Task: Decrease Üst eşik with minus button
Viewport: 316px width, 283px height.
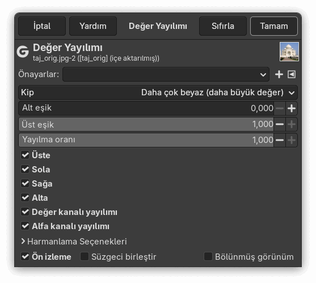Action: pyautogui.click(x=280, y=124)
